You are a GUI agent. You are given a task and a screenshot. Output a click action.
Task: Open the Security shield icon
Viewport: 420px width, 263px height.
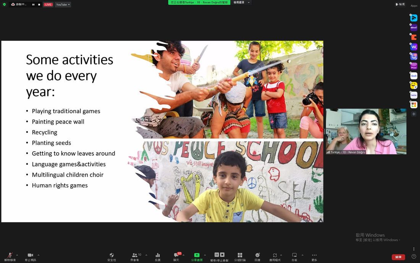point(112,257)
